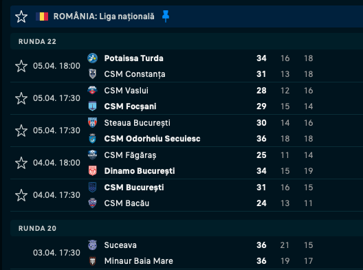Click the CSM Focșani shield logo
The width and height of the screenshot is (363, 270).
pos(92,106)
